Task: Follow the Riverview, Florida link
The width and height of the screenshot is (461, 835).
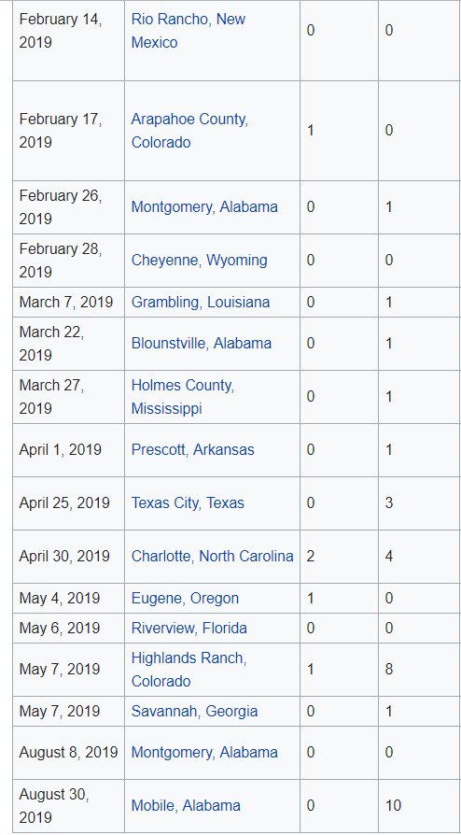Action: 189,628
